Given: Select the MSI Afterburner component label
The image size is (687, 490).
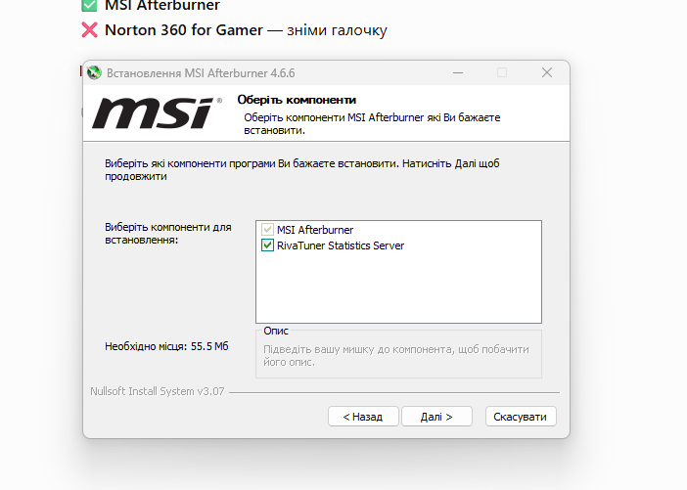Looking at the screenshot, I should click(315, 230).
